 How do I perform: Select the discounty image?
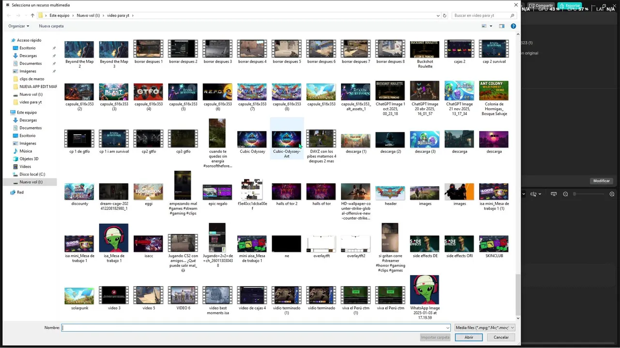[x=79, y=194]
